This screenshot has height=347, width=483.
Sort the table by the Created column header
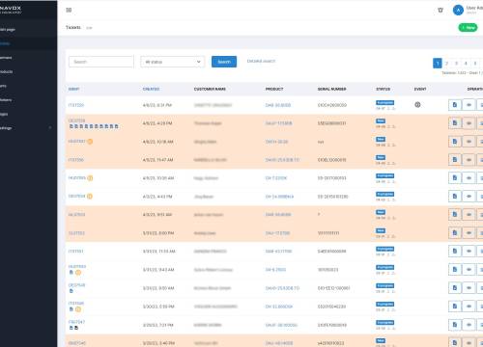(x=151, y=89)
